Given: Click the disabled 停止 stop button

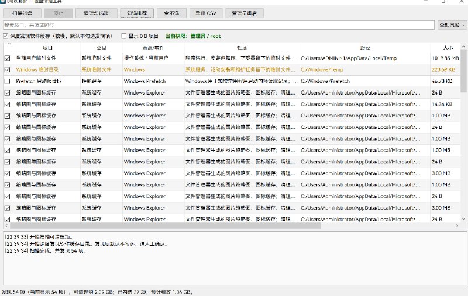Looking at the screenshot, I should (58, 13).
